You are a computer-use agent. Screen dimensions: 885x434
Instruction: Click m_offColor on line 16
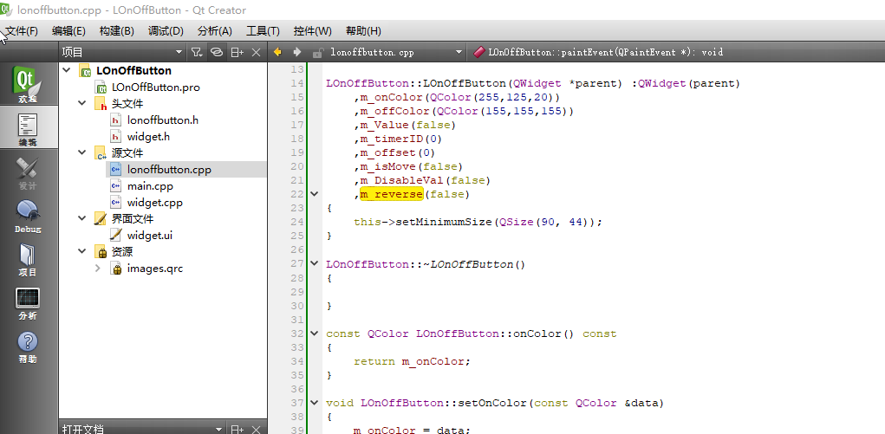pos(391,111)
